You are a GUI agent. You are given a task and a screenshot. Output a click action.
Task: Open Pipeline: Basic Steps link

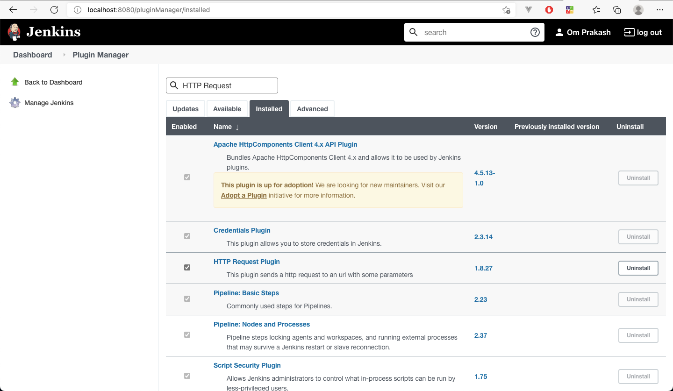point(246,293)
